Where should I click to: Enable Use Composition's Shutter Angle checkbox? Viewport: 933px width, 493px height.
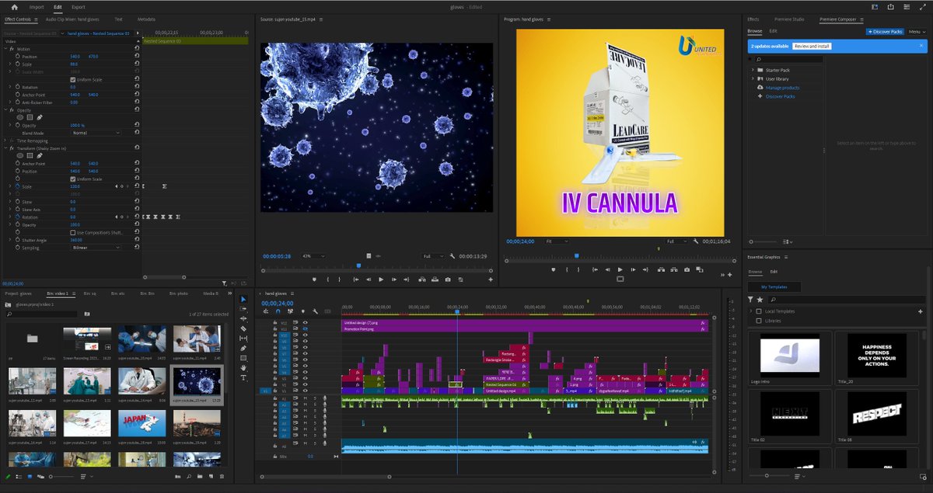coord(74,232)
